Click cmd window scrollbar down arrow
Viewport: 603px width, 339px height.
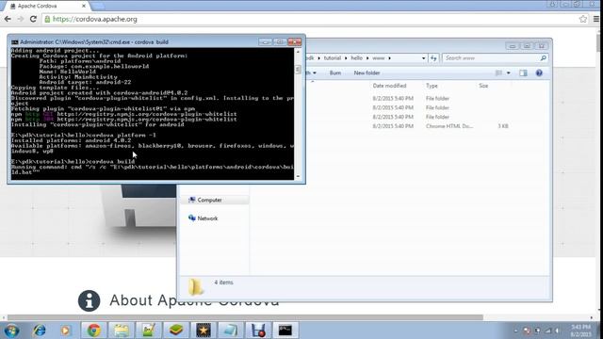pyautogui.click(x=298, y=176)
